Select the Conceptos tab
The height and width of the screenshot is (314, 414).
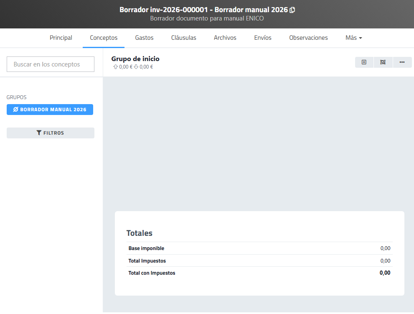click(104, 38)
